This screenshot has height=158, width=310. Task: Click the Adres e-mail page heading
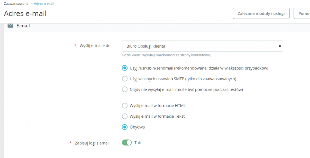pos(25,14)
